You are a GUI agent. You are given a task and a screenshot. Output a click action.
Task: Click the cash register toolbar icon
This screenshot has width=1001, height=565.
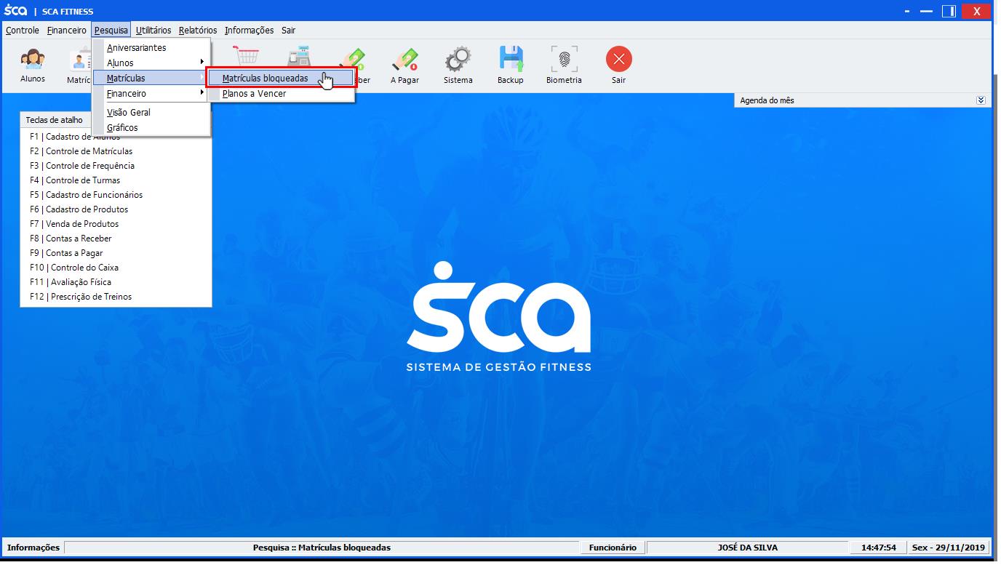(x=299, y=58)
